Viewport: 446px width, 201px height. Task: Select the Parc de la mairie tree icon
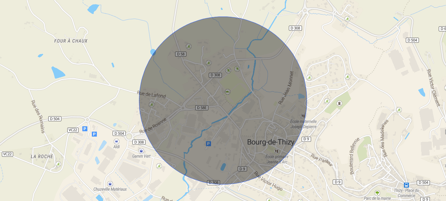click(x=377, y=193)
